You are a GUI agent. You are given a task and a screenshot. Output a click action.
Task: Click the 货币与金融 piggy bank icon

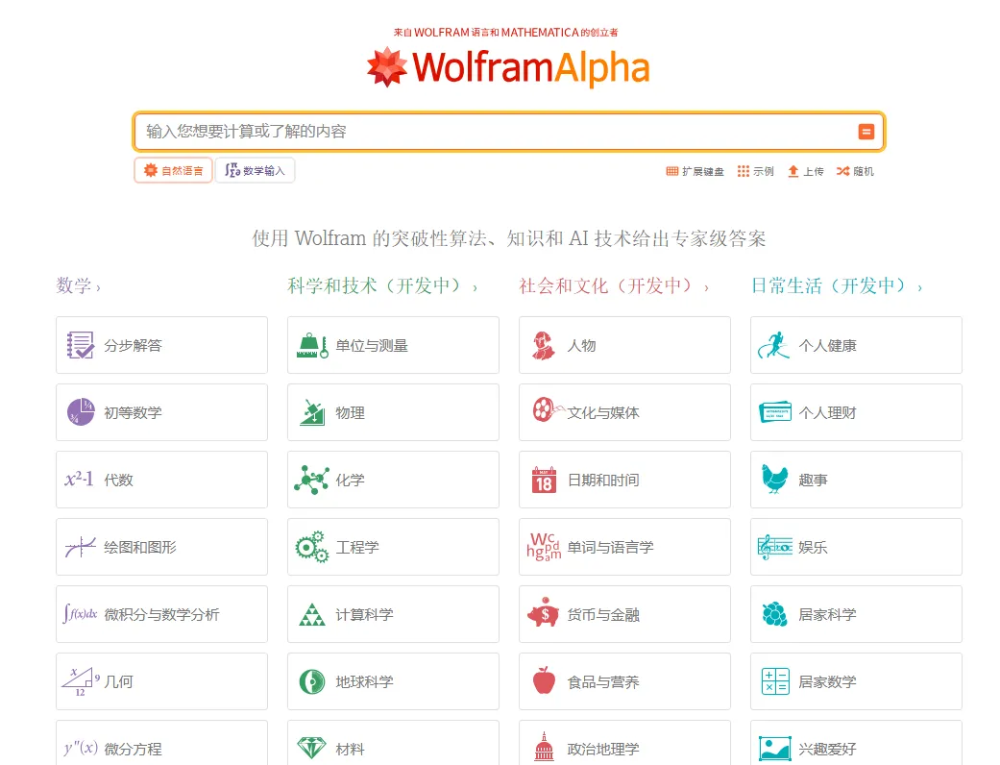pyautogui.click(x=544, y=614)
